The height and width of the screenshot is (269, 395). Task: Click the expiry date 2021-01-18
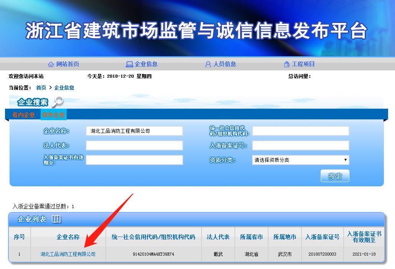click(364, 254)
